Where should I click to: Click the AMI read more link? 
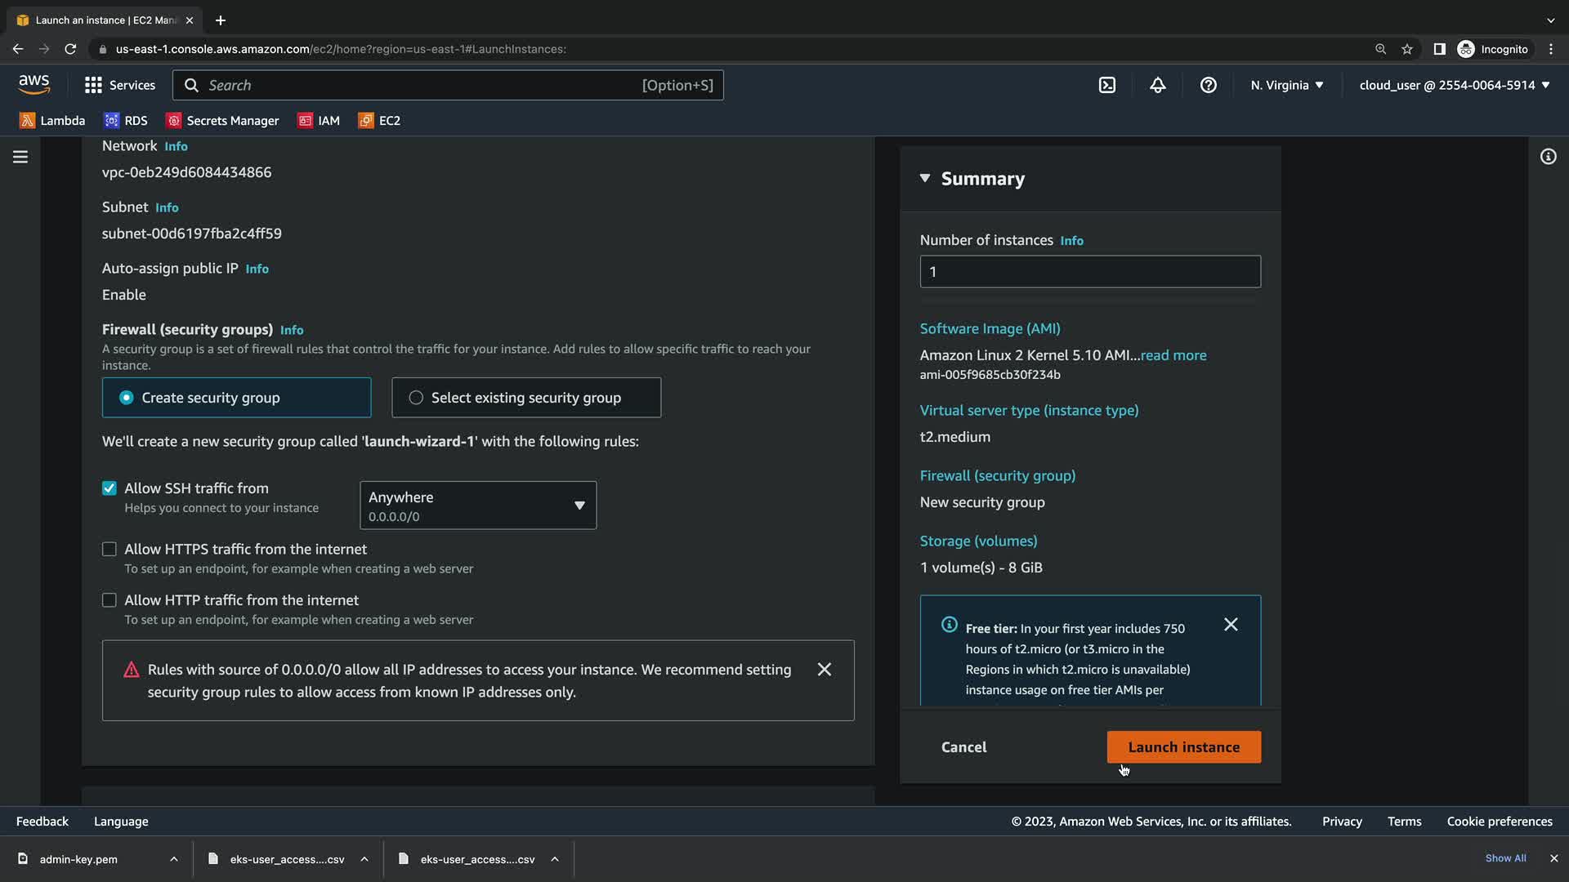click(1173, 355)
